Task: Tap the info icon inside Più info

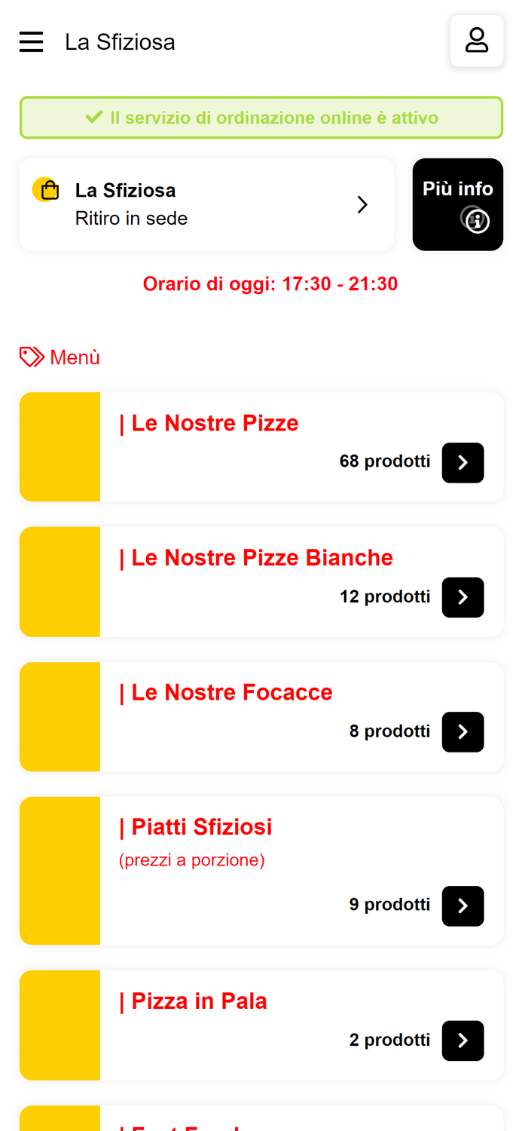Action: [x=477, y=221]
